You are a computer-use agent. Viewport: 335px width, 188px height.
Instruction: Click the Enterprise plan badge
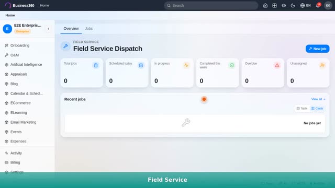point(23,31)
